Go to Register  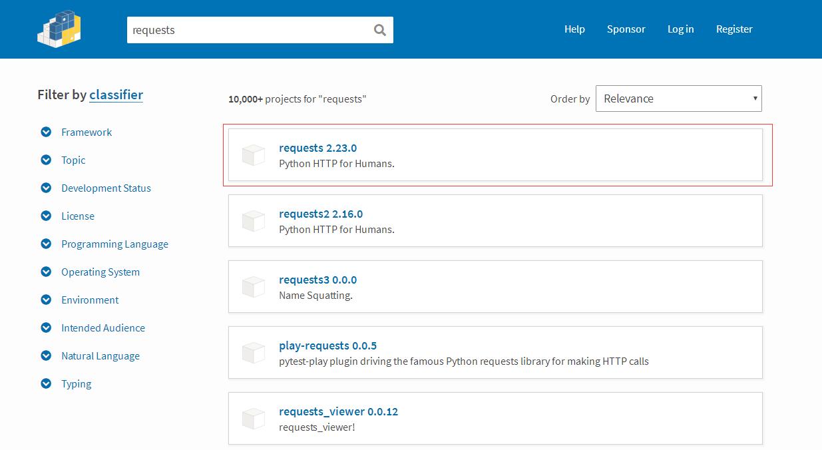click(x=734, y=29)
